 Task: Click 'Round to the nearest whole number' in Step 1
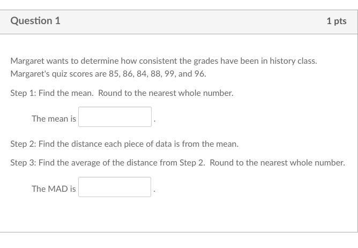coord(166,93)
